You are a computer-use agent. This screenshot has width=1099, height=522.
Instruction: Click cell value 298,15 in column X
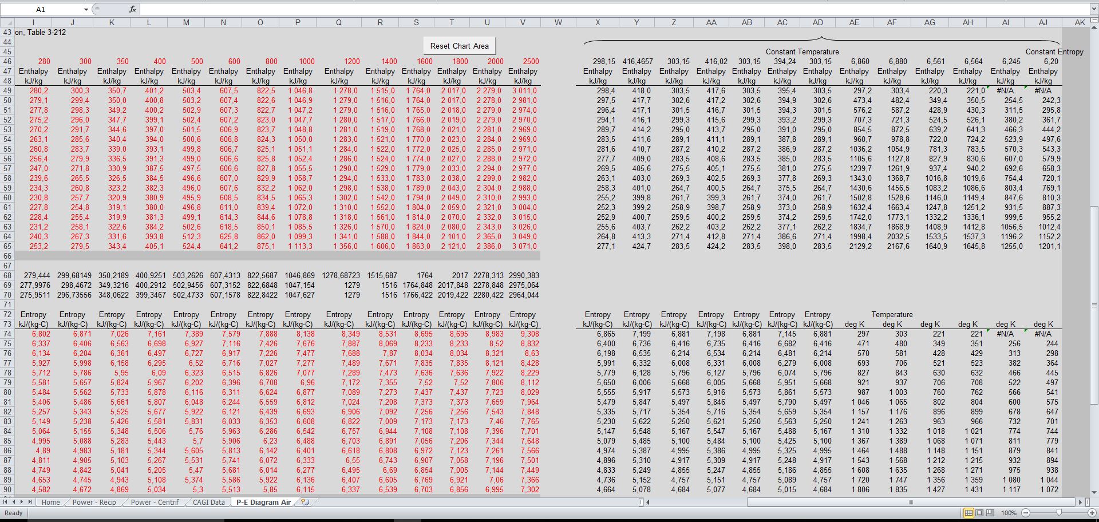coord(604,61)
